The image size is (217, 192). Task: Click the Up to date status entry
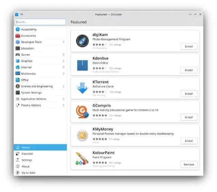pos(40,173)
